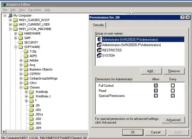The width and height of the screenshot is (192, 139).
Task: Open the Edit menu
Action: [13, 10]
